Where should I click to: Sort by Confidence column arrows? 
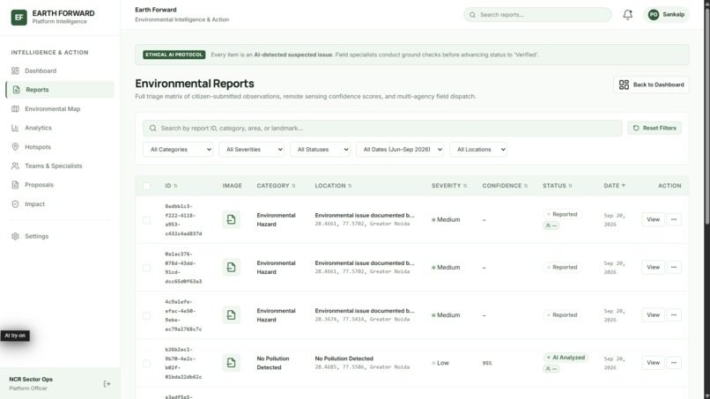point(526,186)
